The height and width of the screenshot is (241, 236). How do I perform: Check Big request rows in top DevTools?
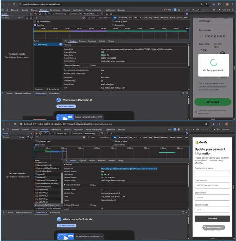pos(35,22)
